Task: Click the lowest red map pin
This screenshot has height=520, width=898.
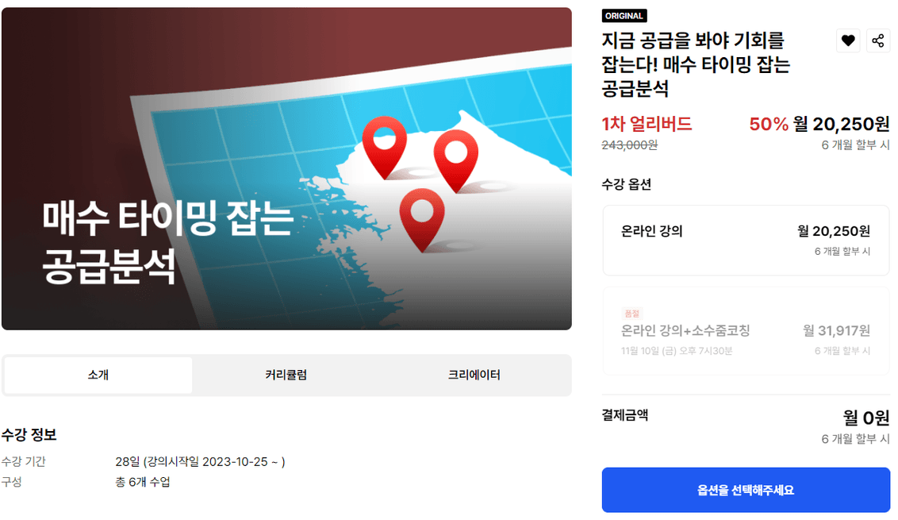Action: pos(422,220)
